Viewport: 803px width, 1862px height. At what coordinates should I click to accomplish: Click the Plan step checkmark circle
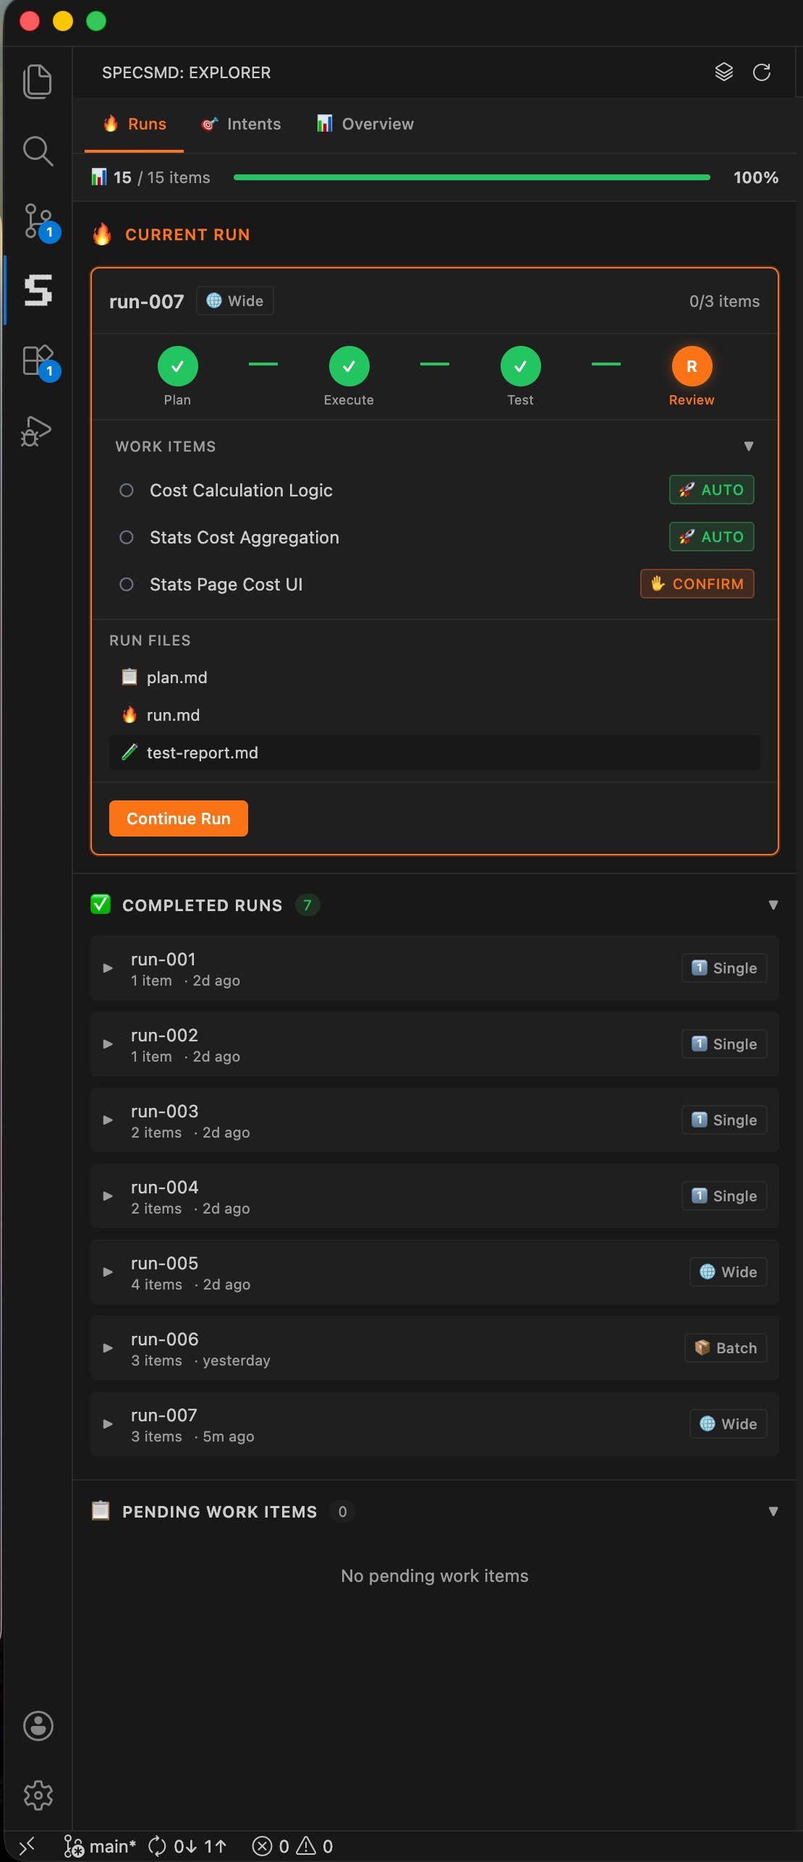(177, 367)
